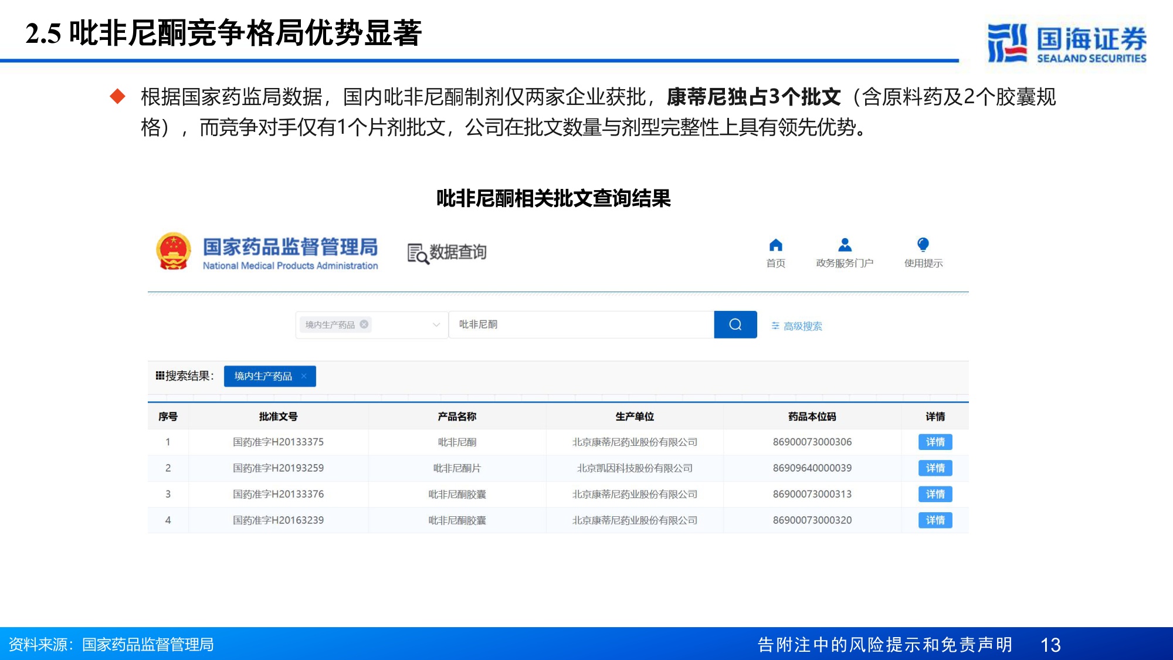Click the 资料来源 footer text
Image resolution: width=1173 pixels, height=660 pixels.
point(111,645)
